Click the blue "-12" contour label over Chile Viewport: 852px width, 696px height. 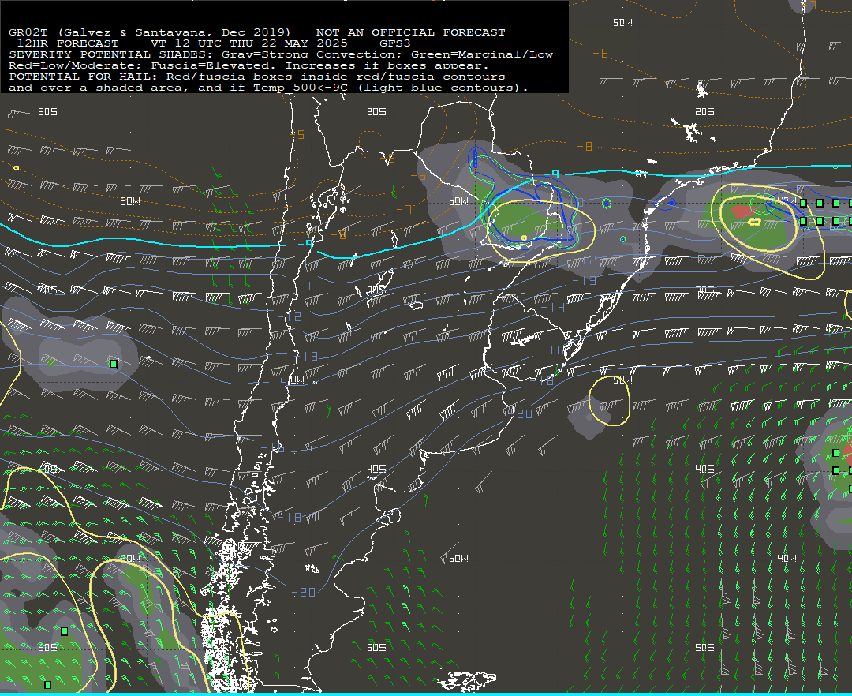pos(290,316)
